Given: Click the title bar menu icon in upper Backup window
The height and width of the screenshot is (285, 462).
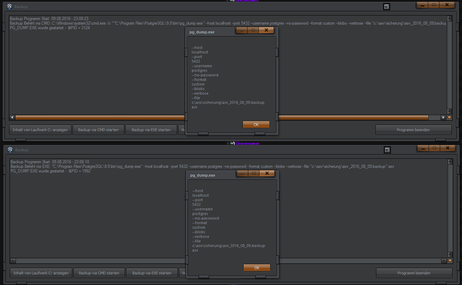Looking at the screenshot, I should point(387,7).
